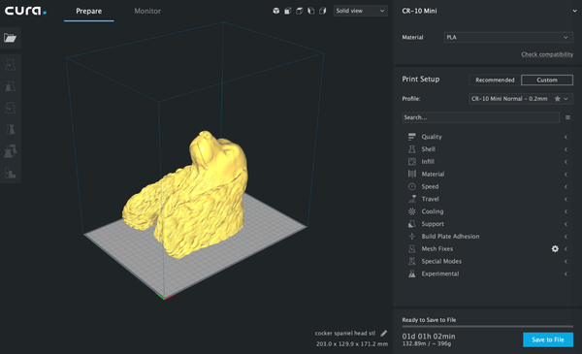Select the Scale tool in sidebar
This screenshot has height=354, width=582.
pyautogui.click(x=10, y=86)
